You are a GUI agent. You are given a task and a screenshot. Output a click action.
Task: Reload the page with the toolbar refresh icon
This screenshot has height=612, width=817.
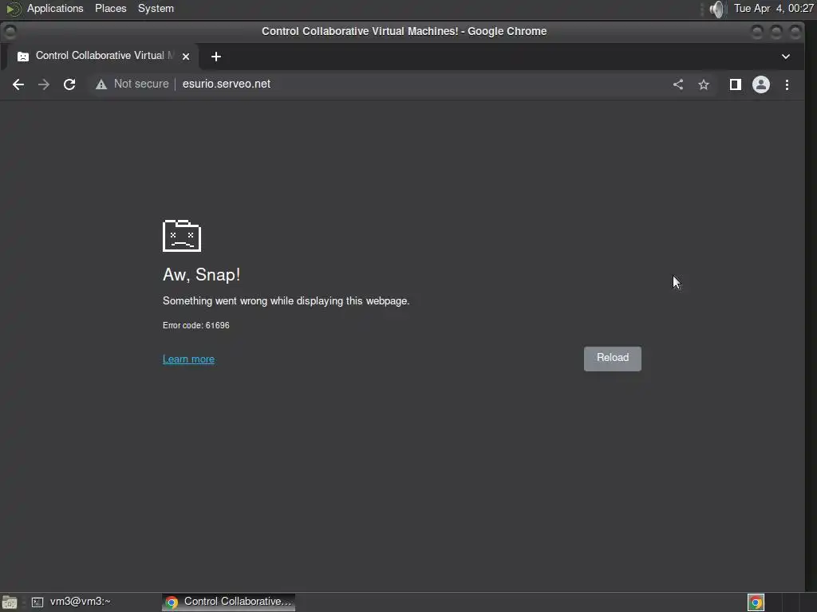point(69,84)
